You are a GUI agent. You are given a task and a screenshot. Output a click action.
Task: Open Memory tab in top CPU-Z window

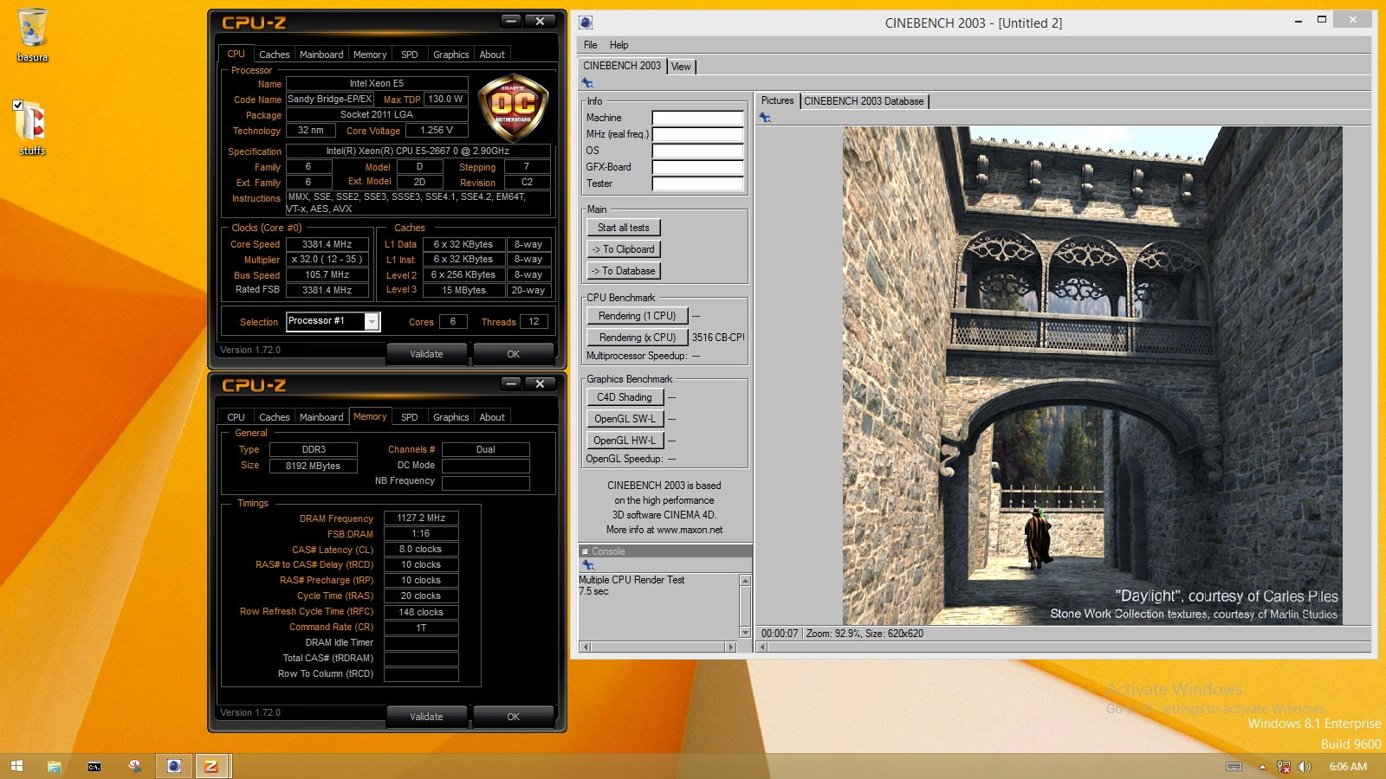(370, 55)
